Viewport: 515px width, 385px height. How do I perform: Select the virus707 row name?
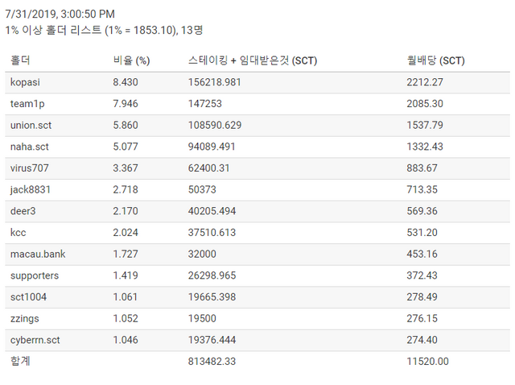pyautogui.click(x=30, y=168)
